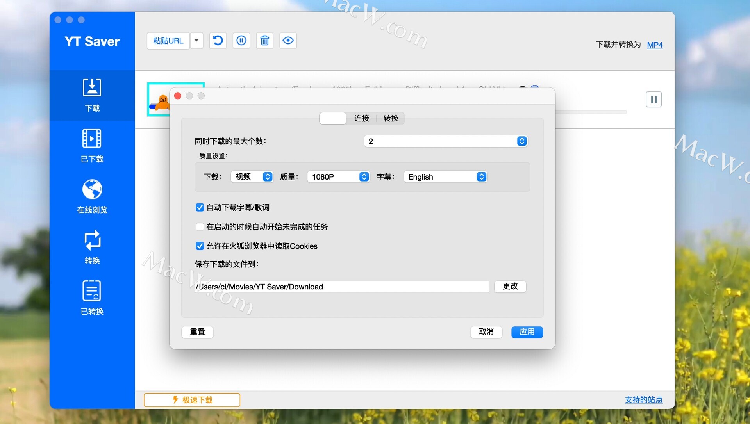This screenshot has width=750, height=424.
Task: Open the 已下载 downloaded list
Action: pos(92,146)
